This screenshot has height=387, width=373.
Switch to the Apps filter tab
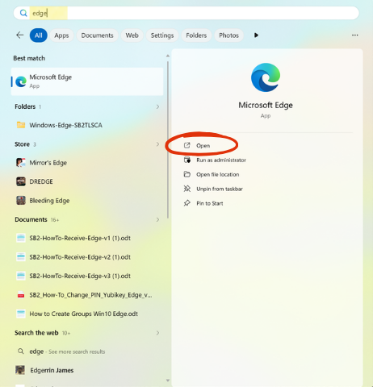[61, 35]
